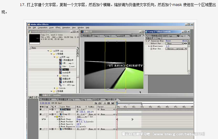218x139 pixels.
Task: Click the shy layers hide icon in timeline
Action: [105, 103]
